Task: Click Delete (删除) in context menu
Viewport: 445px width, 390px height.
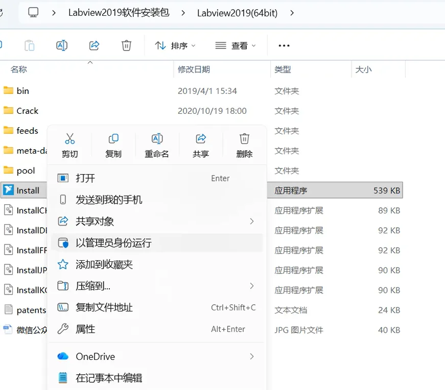Action: tap(244, 145)
